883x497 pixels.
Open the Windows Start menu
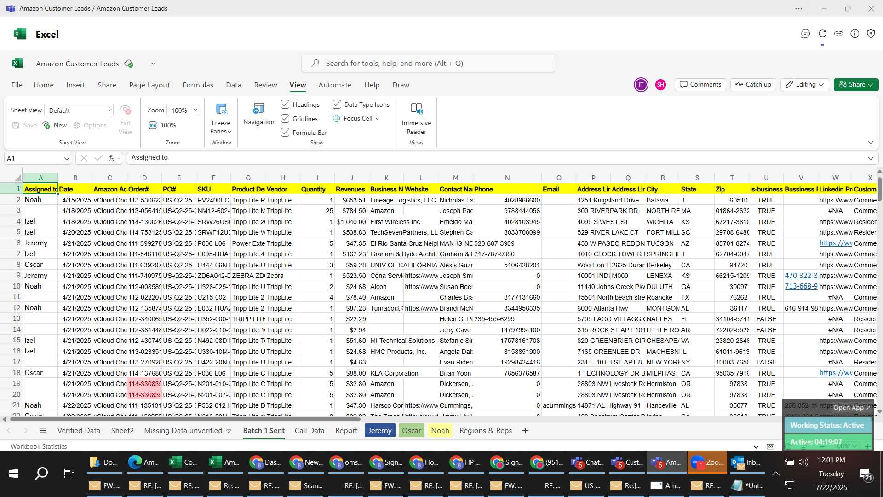click(x=14, y=473)
